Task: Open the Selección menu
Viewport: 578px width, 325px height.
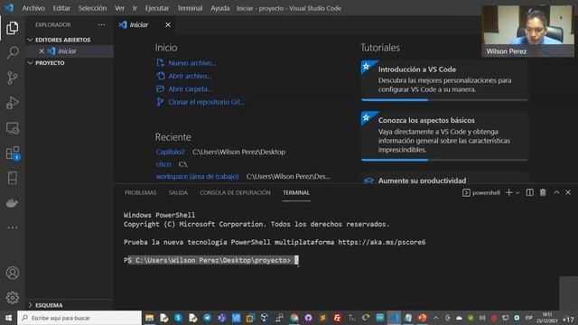Action: (x=92, y=8)
